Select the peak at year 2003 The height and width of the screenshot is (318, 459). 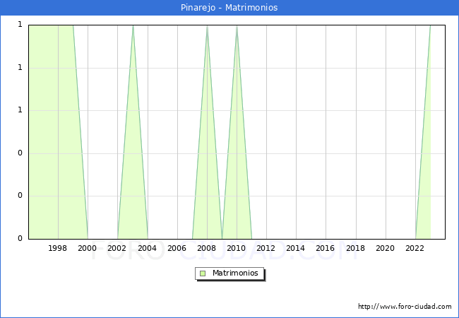click(x=133, y=27)
